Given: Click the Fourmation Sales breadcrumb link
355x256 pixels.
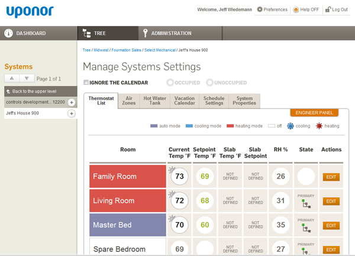Looking at the screenshot, I should tap(126, 50).
